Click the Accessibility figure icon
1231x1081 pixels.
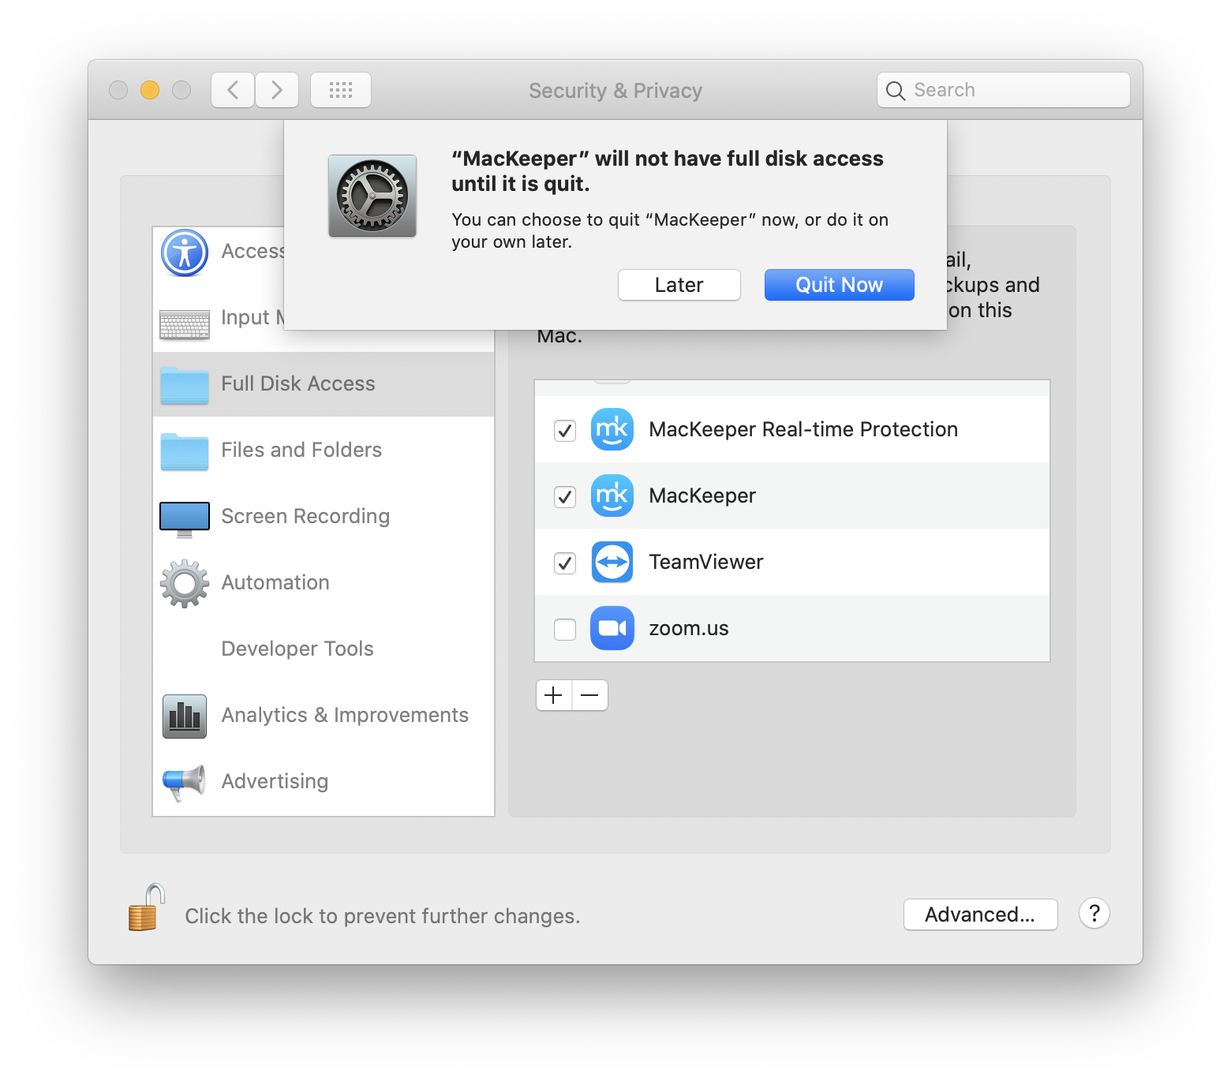(185, 252)
